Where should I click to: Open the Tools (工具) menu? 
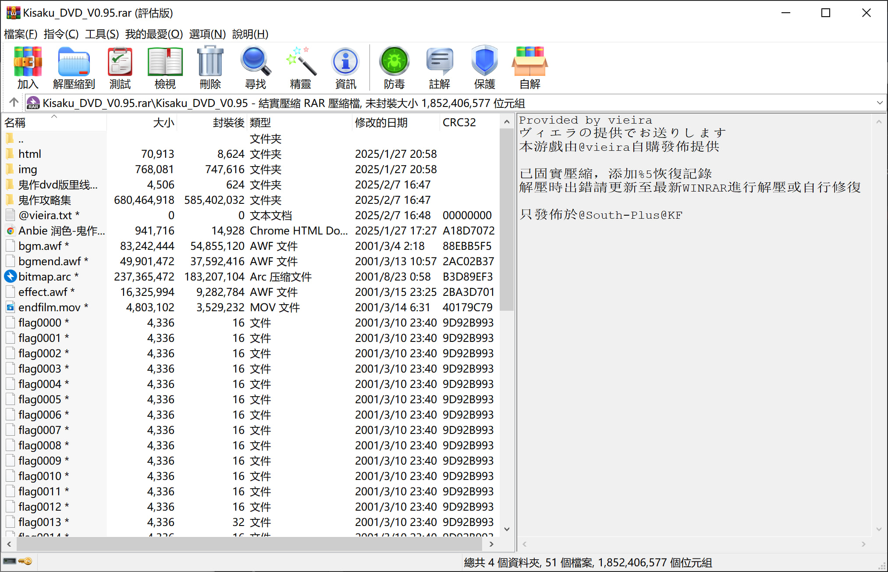pos(102,34)
